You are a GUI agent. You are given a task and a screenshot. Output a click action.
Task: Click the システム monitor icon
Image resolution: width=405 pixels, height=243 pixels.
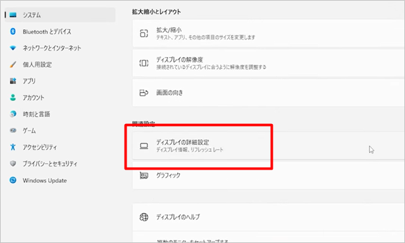(x=13, y=15)
